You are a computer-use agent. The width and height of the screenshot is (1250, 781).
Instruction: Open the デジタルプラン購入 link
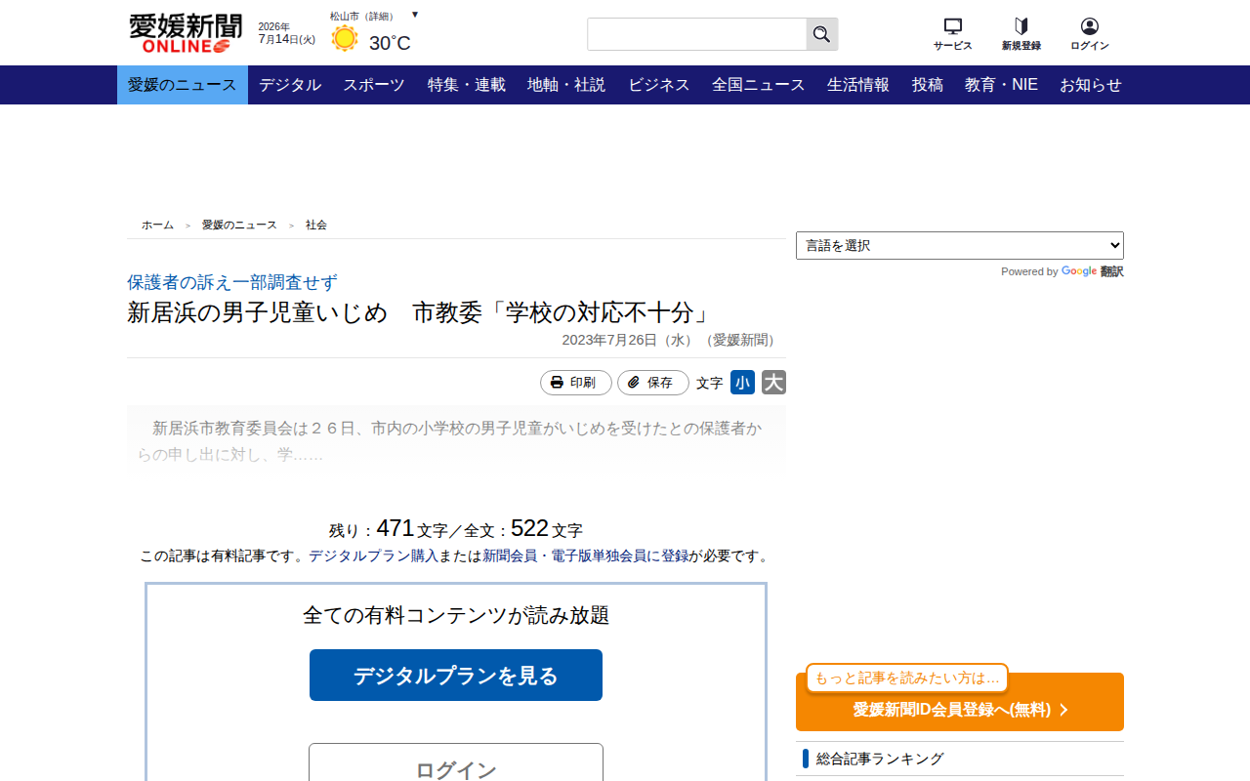pos(374,555)
